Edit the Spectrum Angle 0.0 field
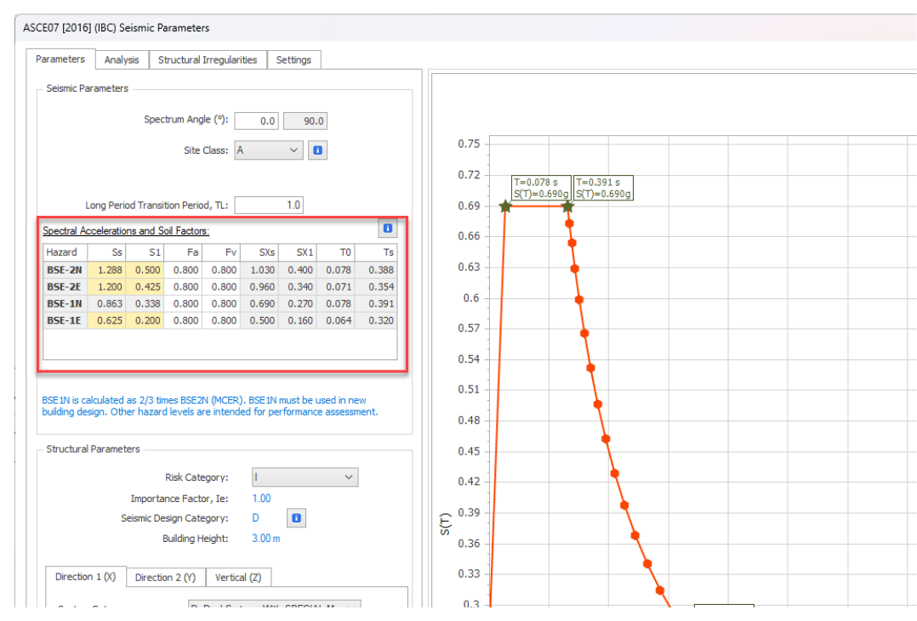This screenshot has width=917, height=621. tap(256, 121)
